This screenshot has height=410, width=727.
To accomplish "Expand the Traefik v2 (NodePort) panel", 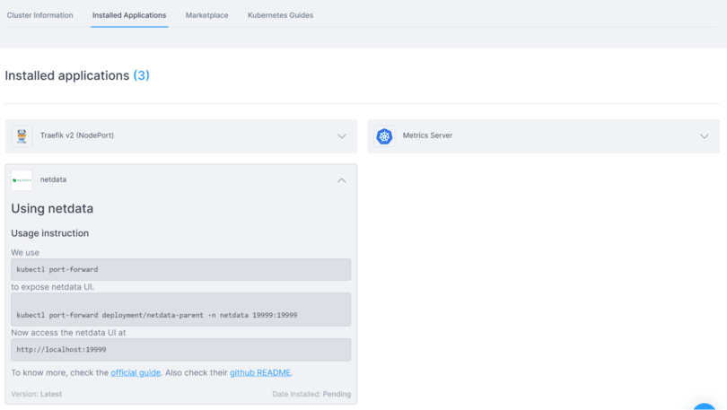I will [x=342, y=136].
